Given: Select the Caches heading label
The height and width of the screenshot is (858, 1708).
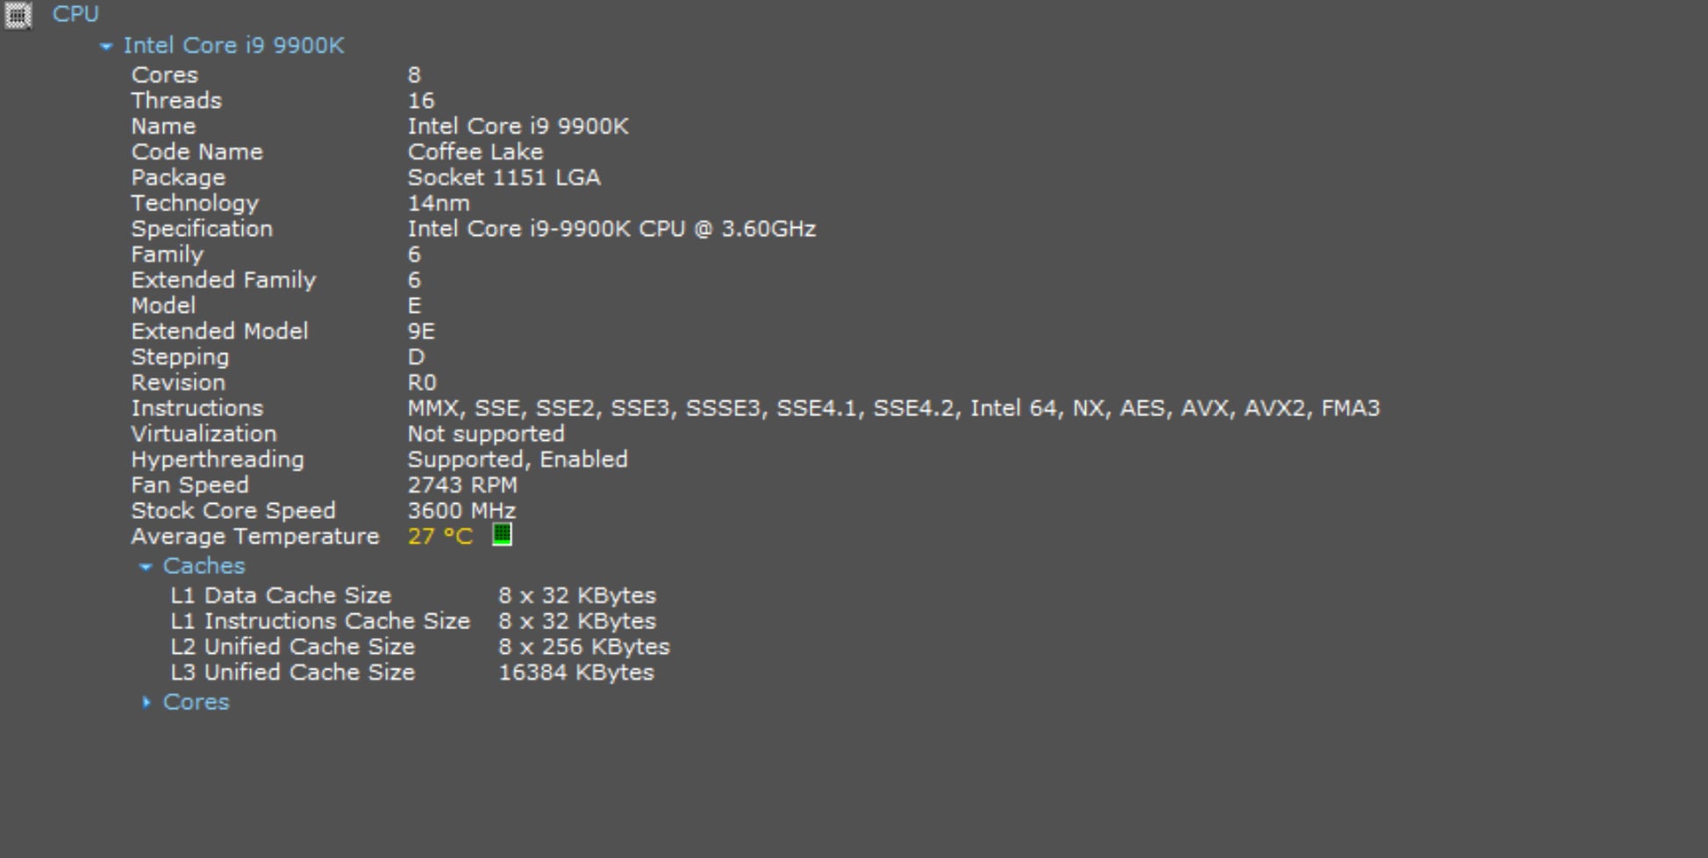Looking at the screenshot, I should click(x=204, y=566).
